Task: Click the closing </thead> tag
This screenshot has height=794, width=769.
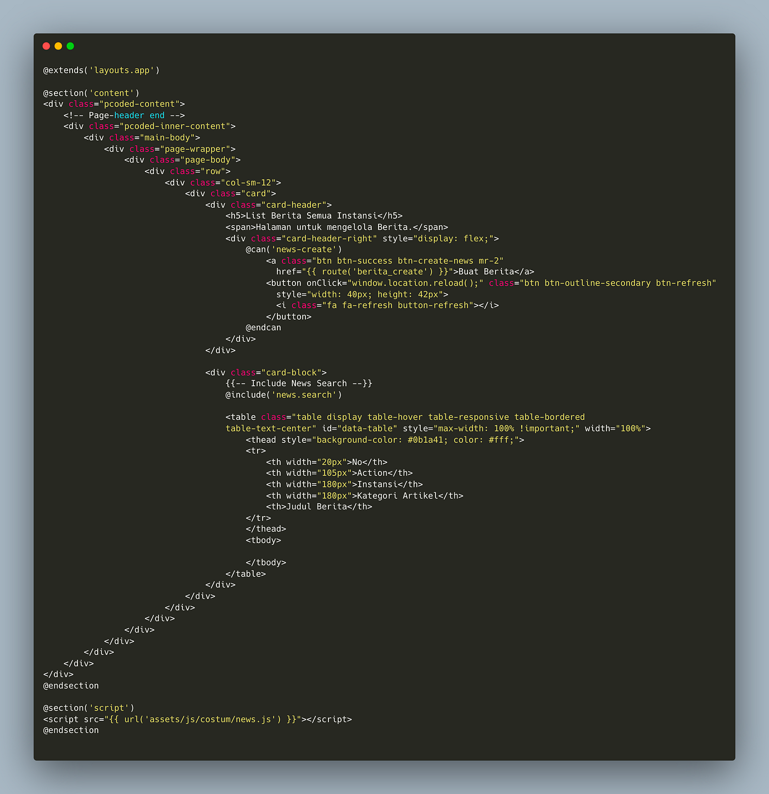Action: coord(266,529)
